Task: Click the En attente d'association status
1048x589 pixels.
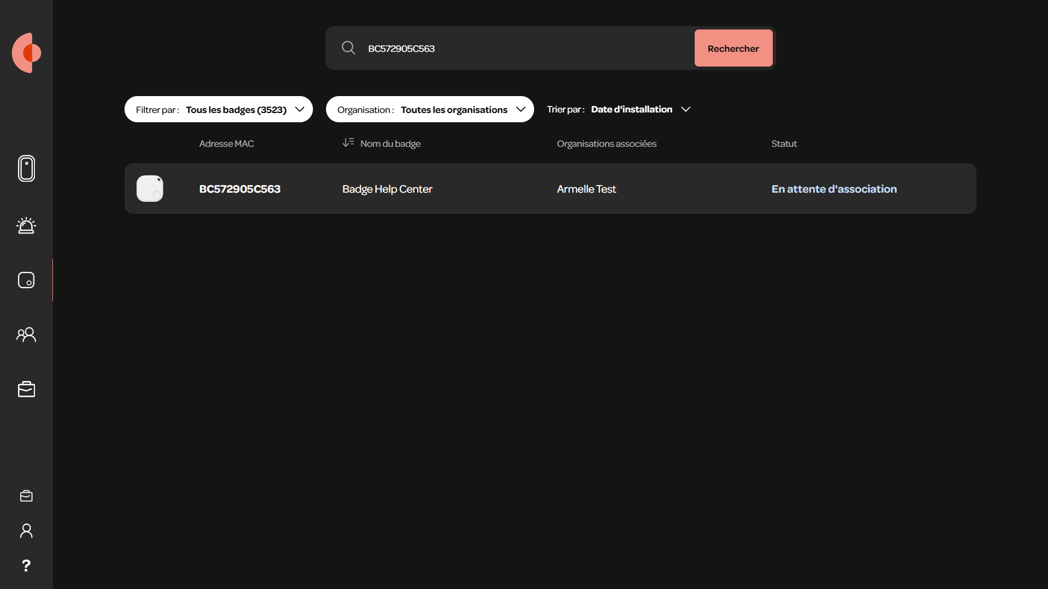Action: tap(834, 189)
